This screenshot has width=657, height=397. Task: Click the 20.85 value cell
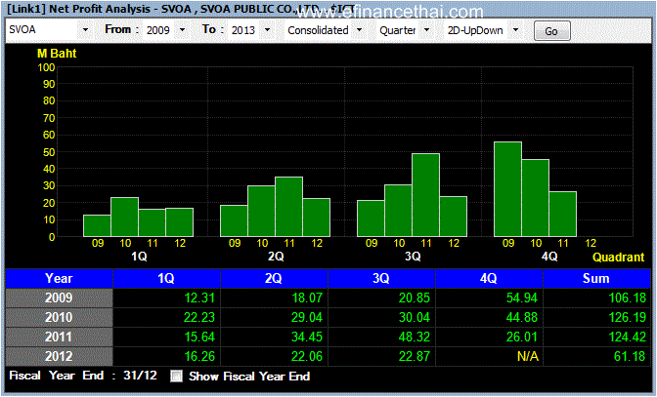381,298
